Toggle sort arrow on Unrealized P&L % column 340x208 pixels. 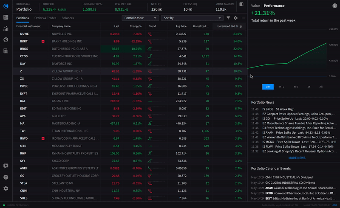coord(241,26)
